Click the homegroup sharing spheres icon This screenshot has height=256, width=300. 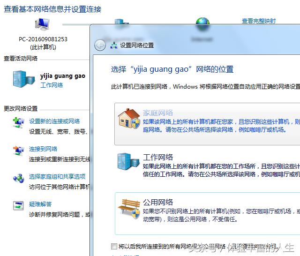pos(19,178)
